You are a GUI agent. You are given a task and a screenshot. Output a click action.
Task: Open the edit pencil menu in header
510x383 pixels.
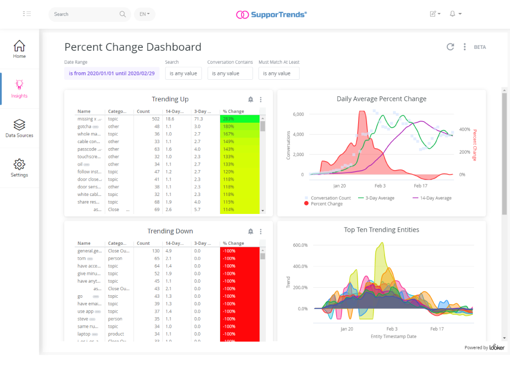point(435,14)
